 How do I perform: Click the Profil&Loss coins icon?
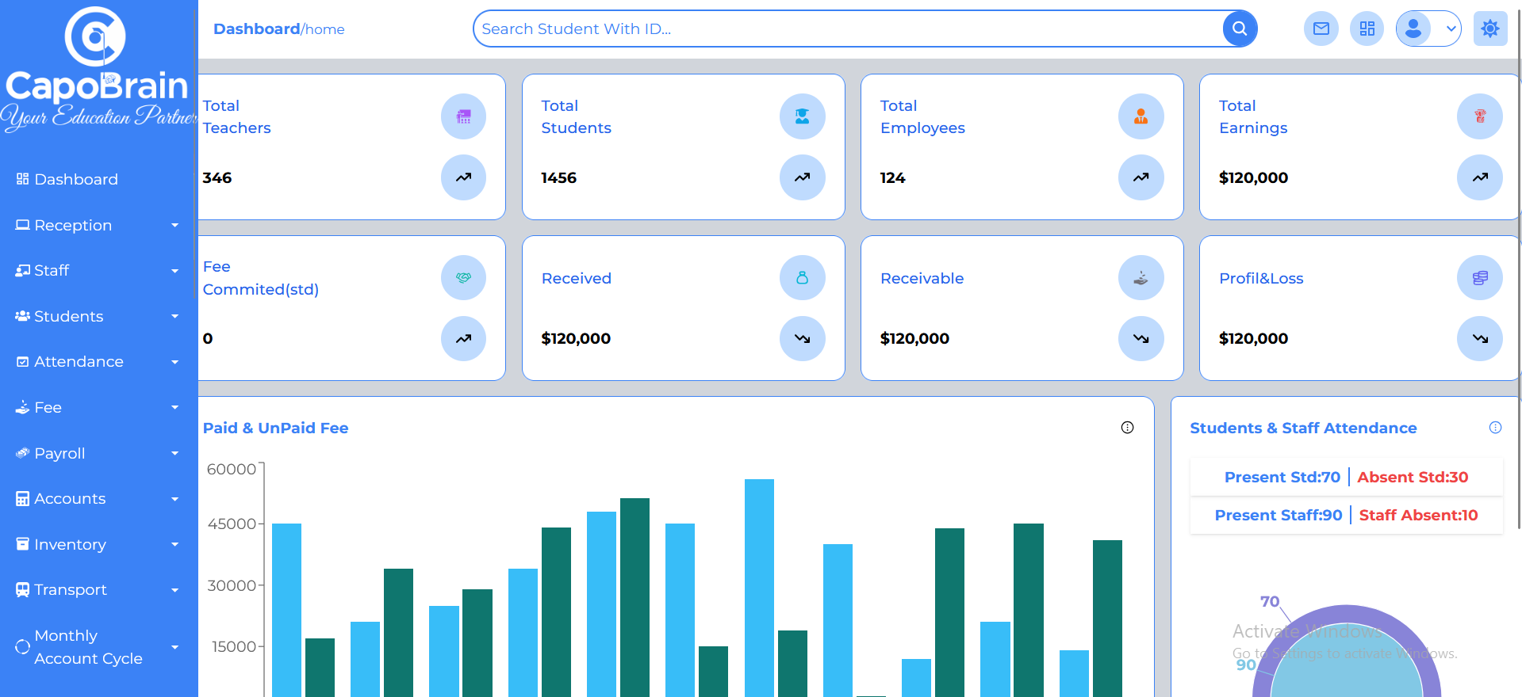tap(1480, 277)
